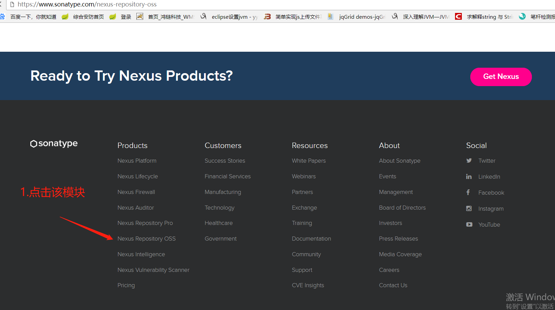Open the jqGrid demos bookmark
The width and height of the screenshot is (555, 310).
356,17
